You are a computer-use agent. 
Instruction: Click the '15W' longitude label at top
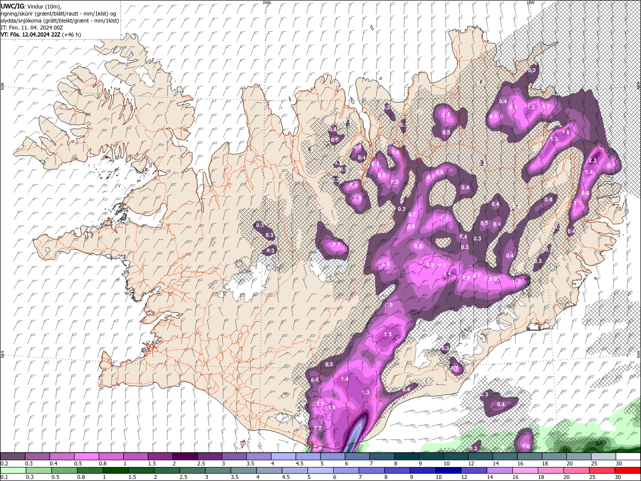coord(530,3)
